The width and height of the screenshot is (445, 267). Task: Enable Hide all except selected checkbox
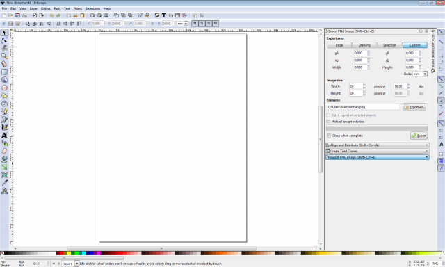tap(329, 122)
